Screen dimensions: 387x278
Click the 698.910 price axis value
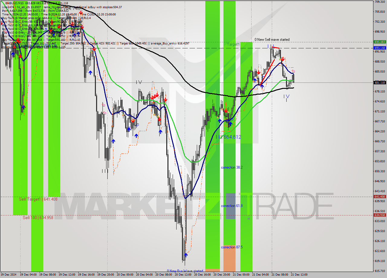(380, 32)
